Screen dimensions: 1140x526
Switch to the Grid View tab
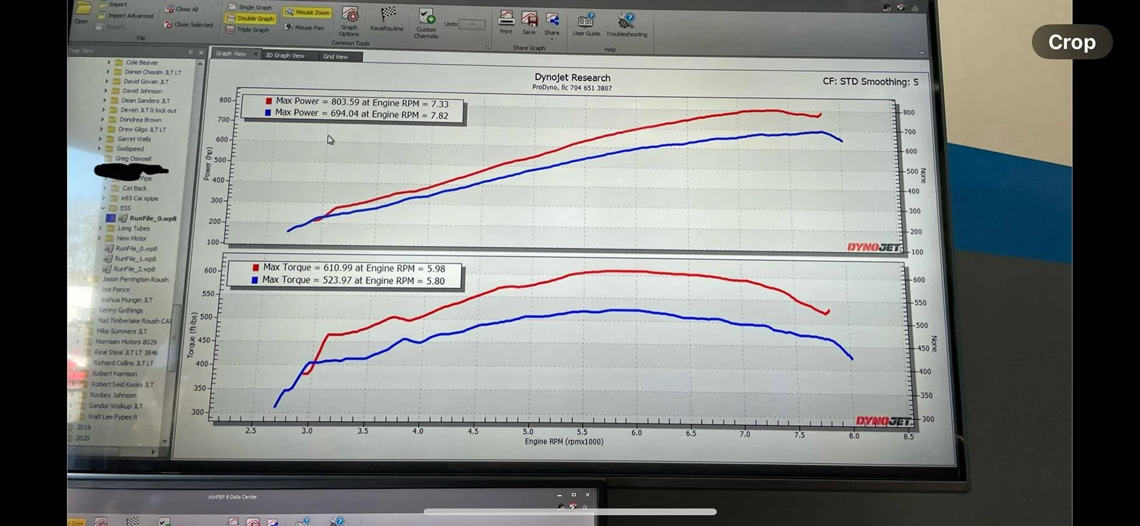[x=335, y=56]
